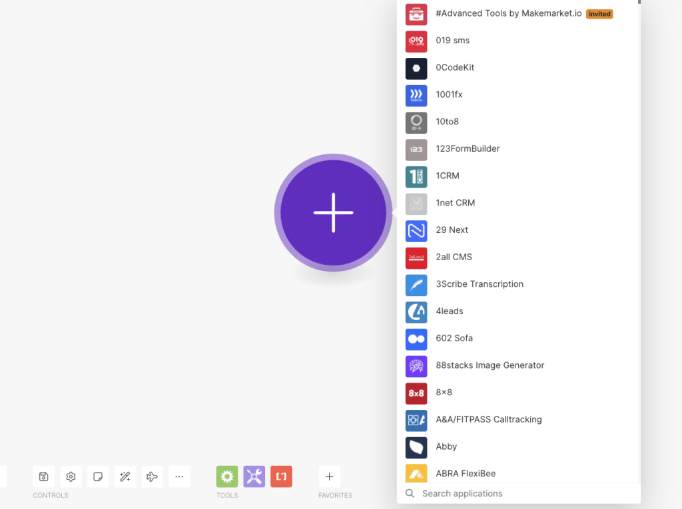Open scenario settings gear icon
The image size is (682, 509).
click(71, 476)
